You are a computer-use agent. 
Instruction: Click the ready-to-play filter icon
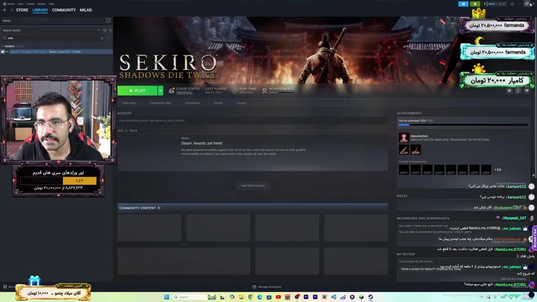[110, 30]
